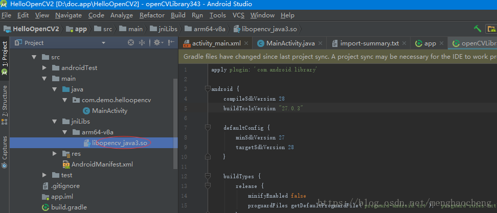
Task: Open the Captures side tab
Action: pos(5,152)
